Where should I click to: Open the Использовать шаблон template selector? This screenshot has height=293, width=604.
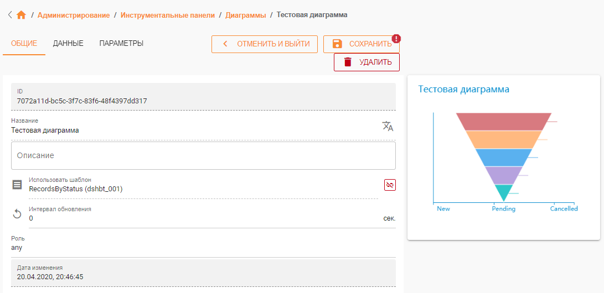tap(203, 185)
